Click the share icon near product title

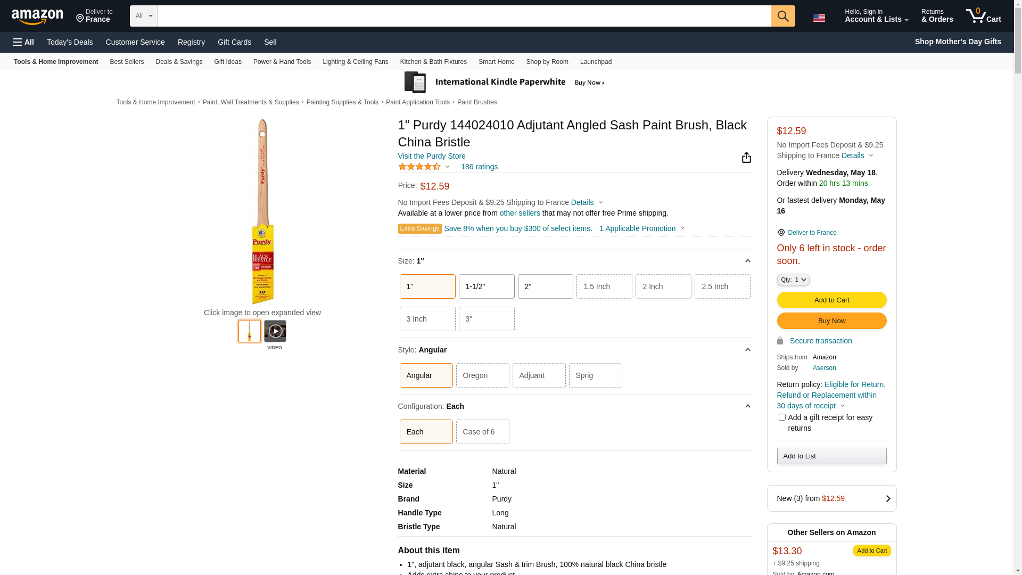coord(746,158)
